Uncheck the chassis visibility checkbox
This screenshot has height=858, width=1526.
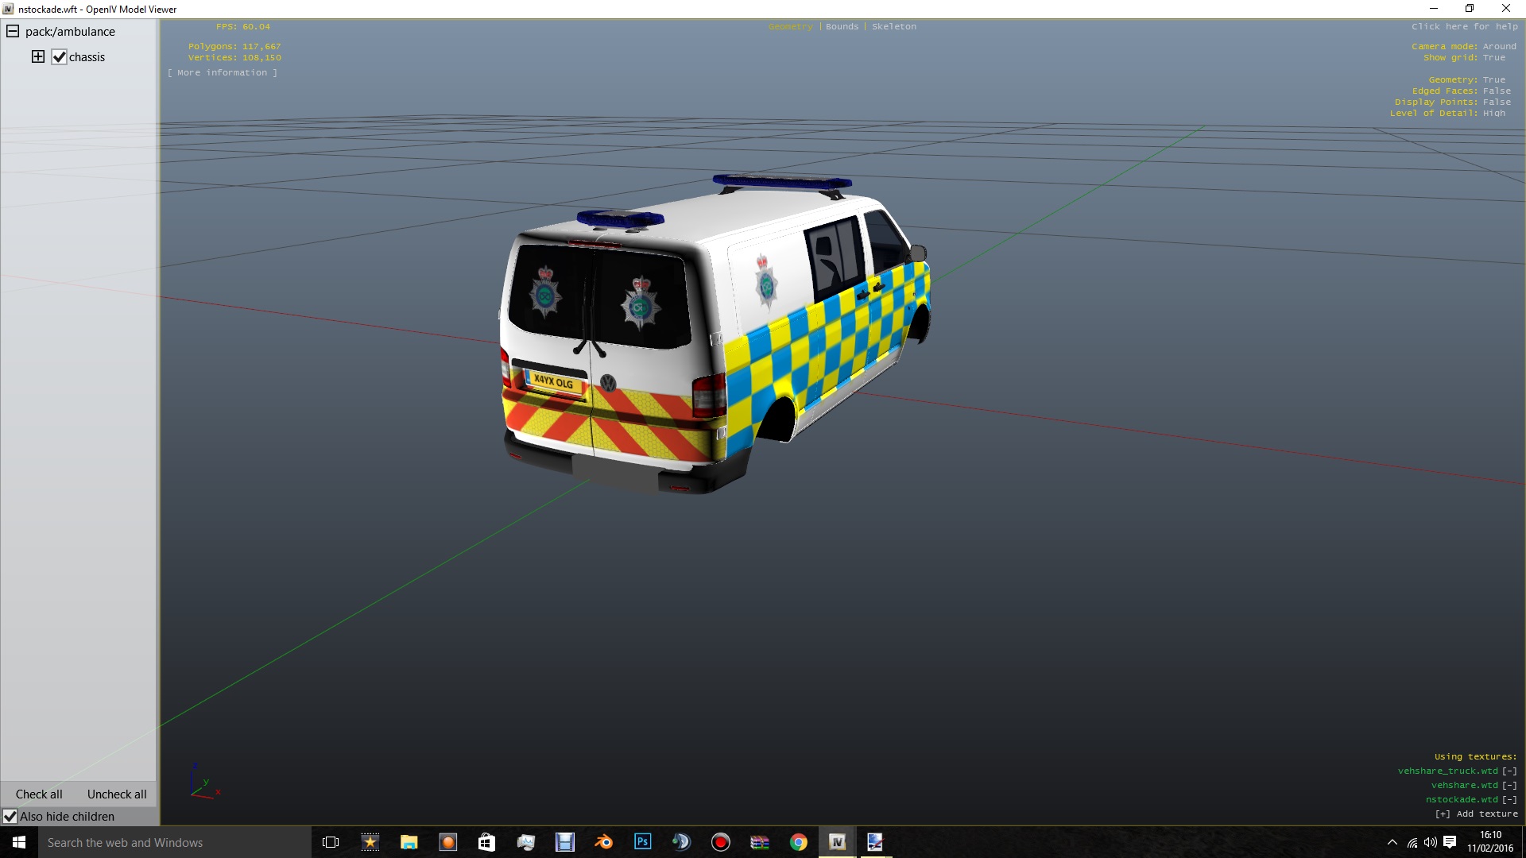pyautogui.click(x=59, y=57)
